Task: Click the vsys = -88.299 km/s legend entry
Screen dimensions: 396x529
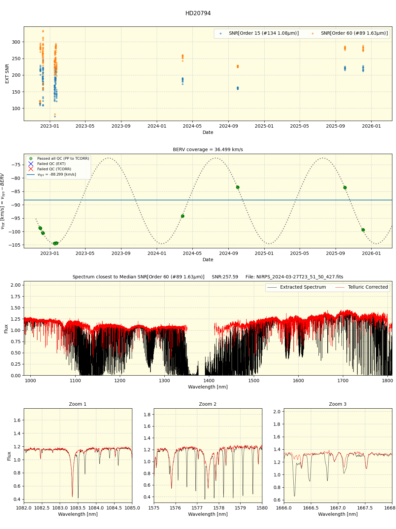Action: click(x=52, y=174)
